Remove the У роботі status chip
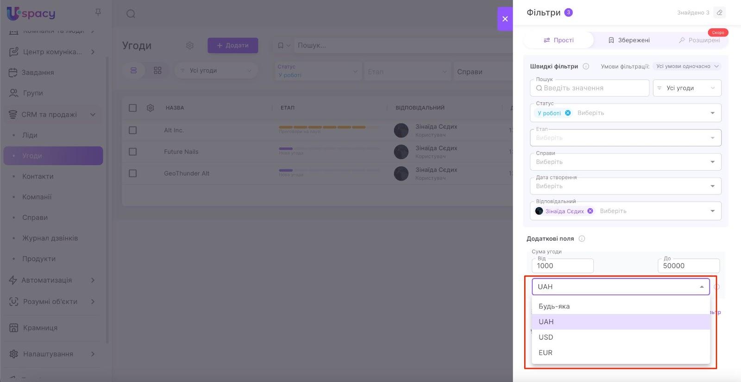741x382 pixels. (568, 113)
